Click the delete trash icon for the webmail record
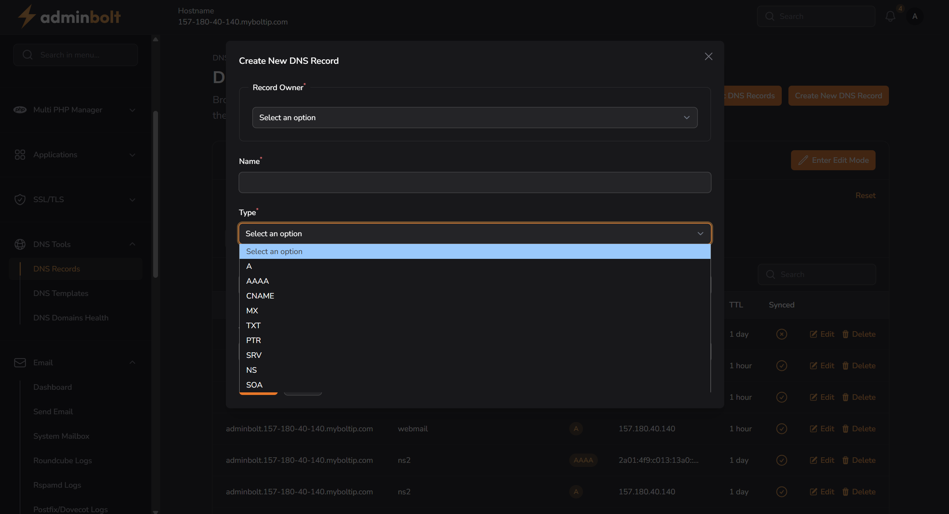 845,428
